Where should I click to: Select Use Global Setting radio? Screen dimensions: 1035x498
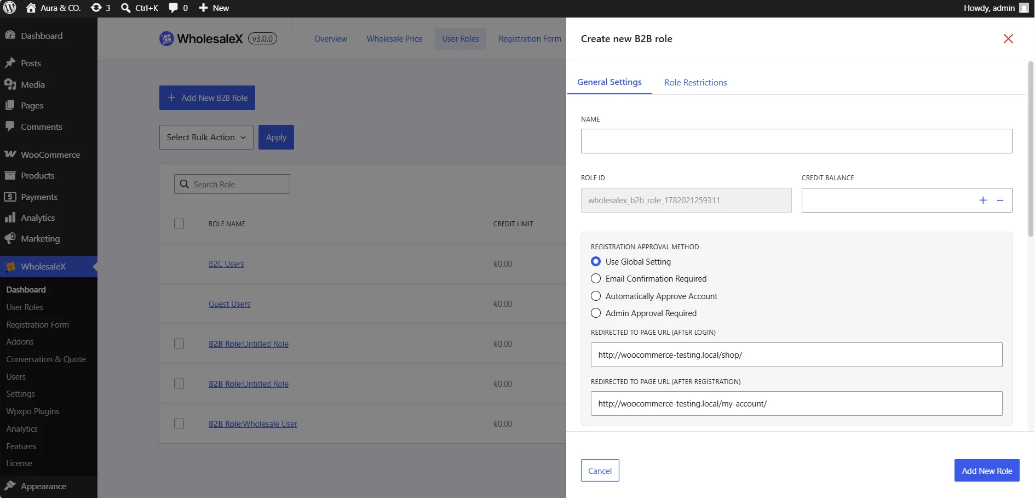click(596, 261)
